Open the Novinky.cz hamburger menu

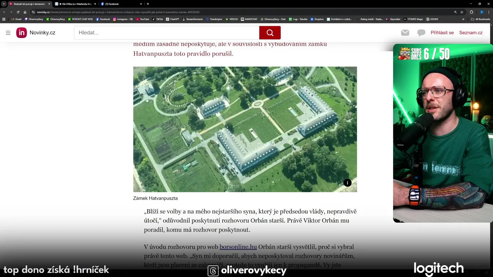(8, 33)
